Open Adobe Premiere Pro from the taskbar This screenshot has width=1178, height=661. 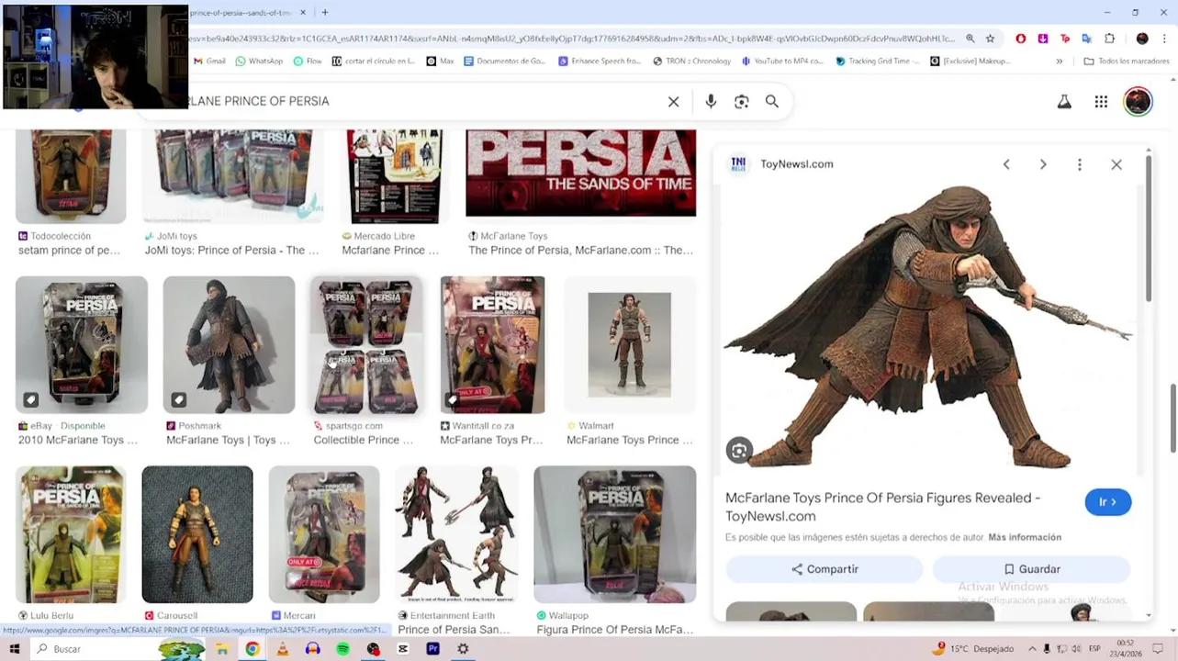[x=432, y=649]
